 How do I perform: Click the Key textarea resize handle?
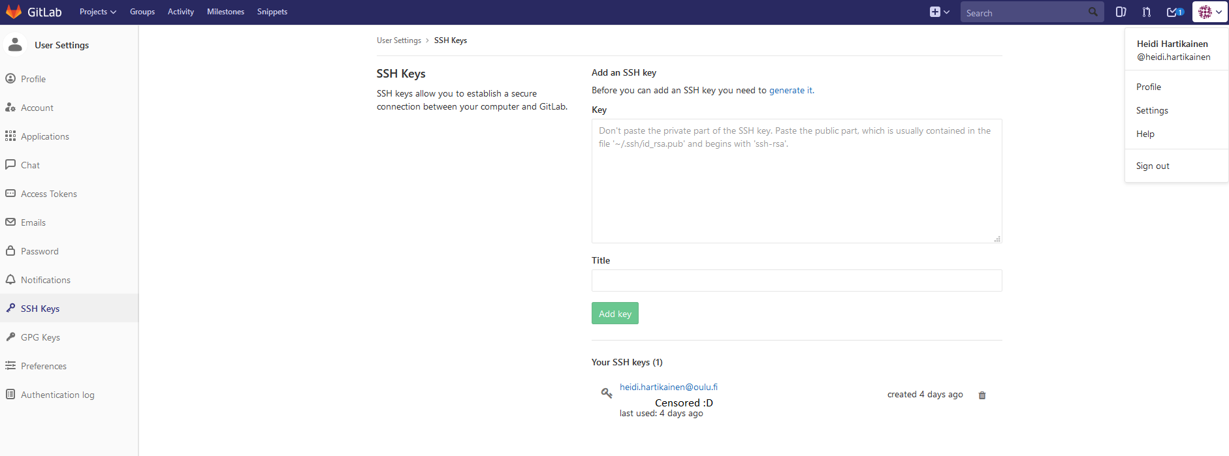tap(997, 239)
